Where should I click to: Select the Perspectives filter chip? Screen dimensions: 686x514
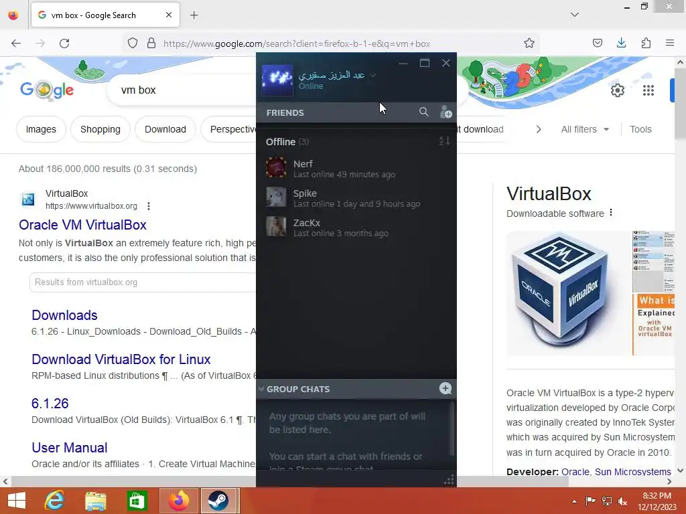(229, 129)
